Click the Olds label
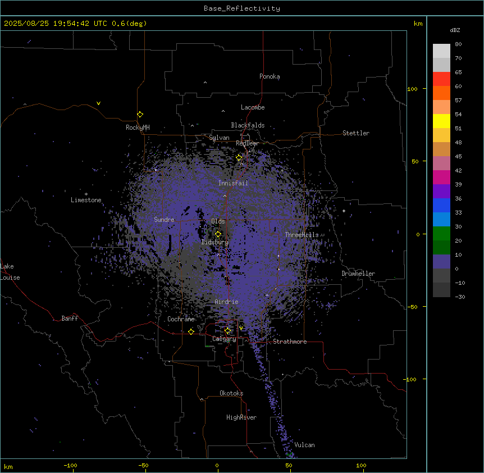Image resolution: width=484 pixels, height=473 pixels. pyautogui.click(x=218, y=221)
